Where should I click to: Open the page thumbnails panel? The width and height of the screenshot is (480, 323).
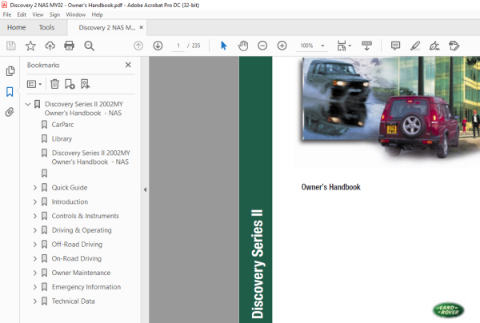(x=10, y=71)
